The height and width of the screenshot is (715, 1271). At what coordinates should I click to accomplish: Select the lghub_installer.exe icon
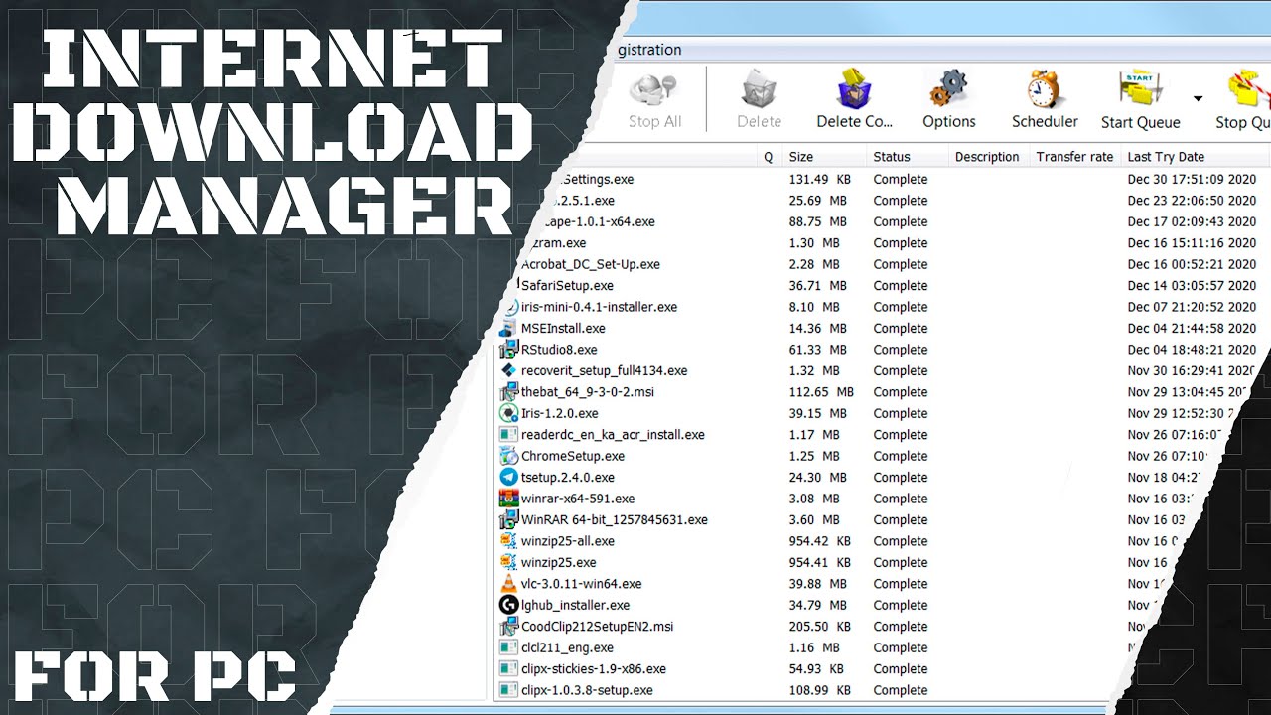508,605
